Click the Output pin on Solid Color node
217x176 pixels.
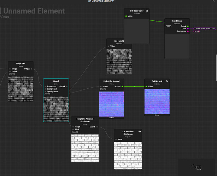click(x=188, y=26)
